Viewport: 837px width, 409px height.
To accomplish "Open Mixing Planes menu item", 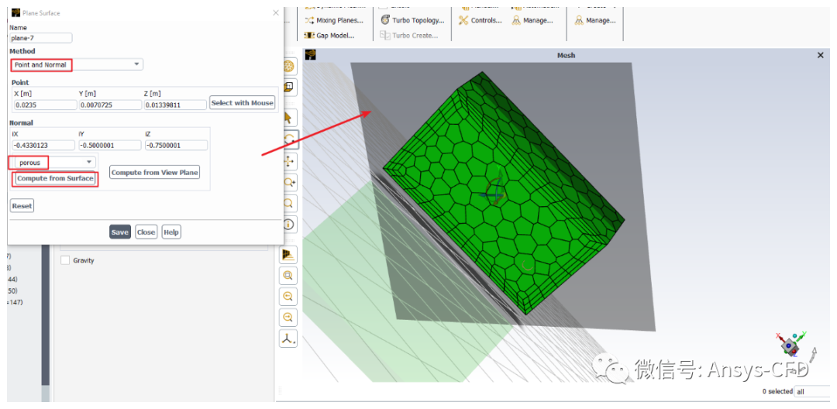I will click(334, 20).
